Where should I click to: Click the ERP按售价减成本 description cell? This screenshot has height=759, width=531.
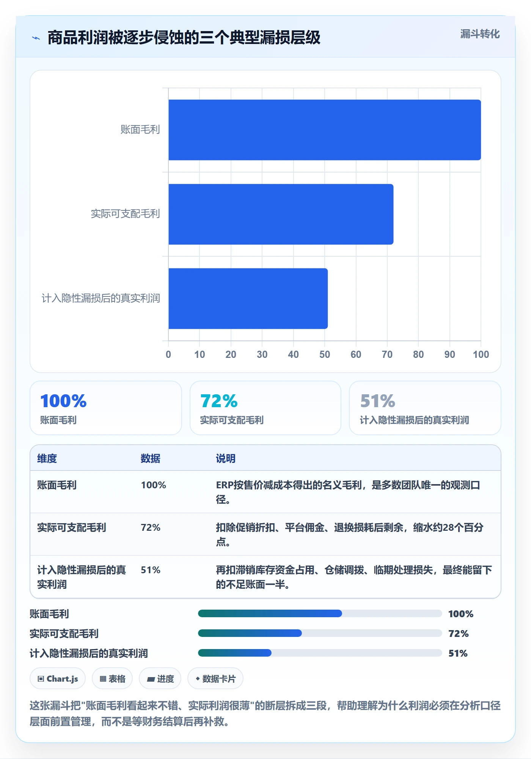pyautogui.click(x=348, y=492)
